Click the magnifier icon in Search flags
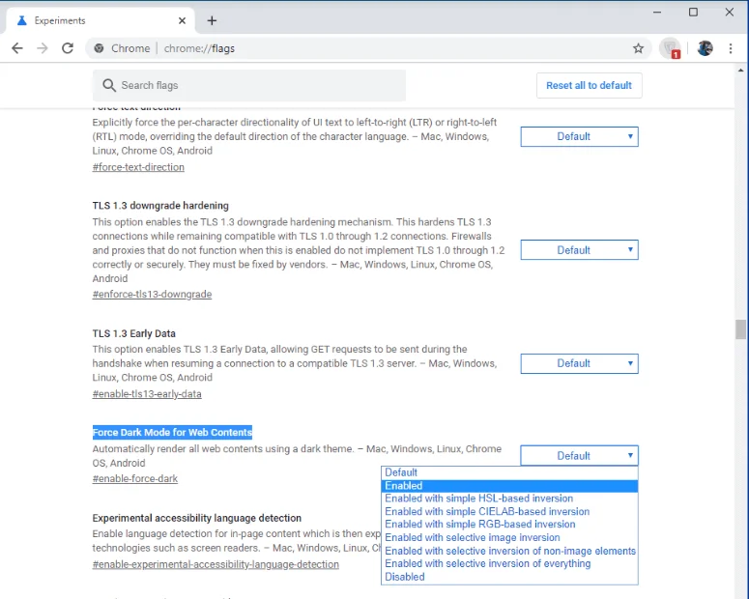This screenshot has height=599, width=749. tap(109, 85)
